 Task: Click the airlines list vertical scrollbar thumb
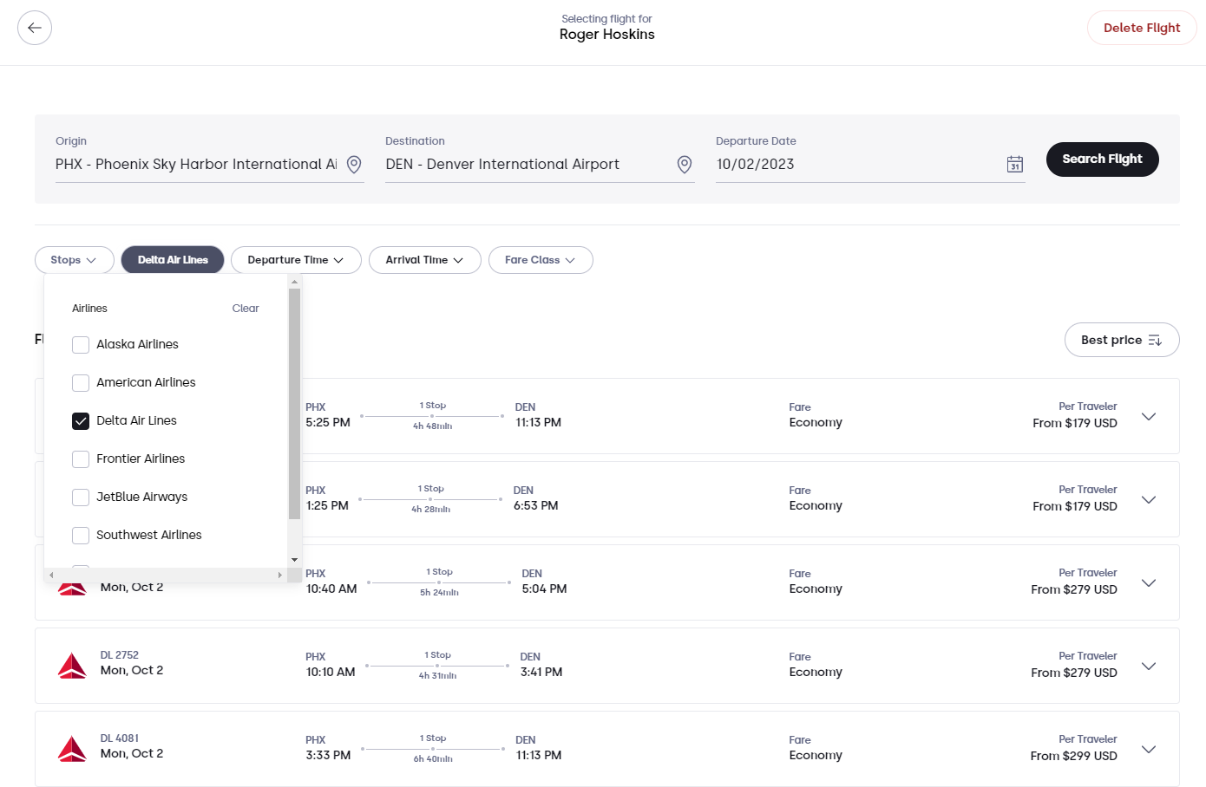click(294, 404)
